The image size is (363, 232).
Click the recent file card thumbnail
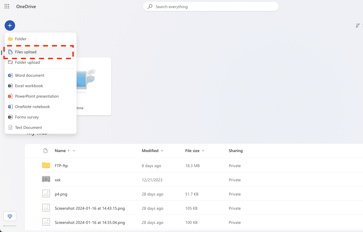[86, 81]
